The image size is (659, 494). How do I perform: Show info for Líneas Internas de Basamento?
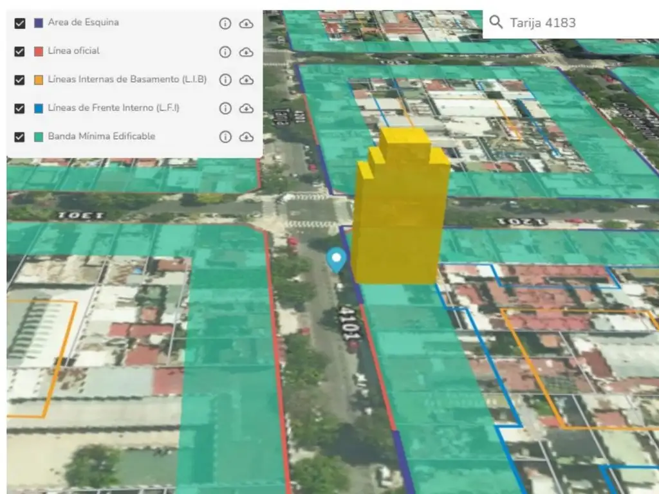(x=225, y=80)
